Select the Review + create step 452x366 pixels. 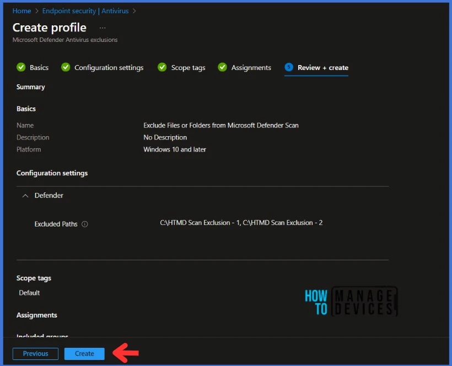pos(323,68)
